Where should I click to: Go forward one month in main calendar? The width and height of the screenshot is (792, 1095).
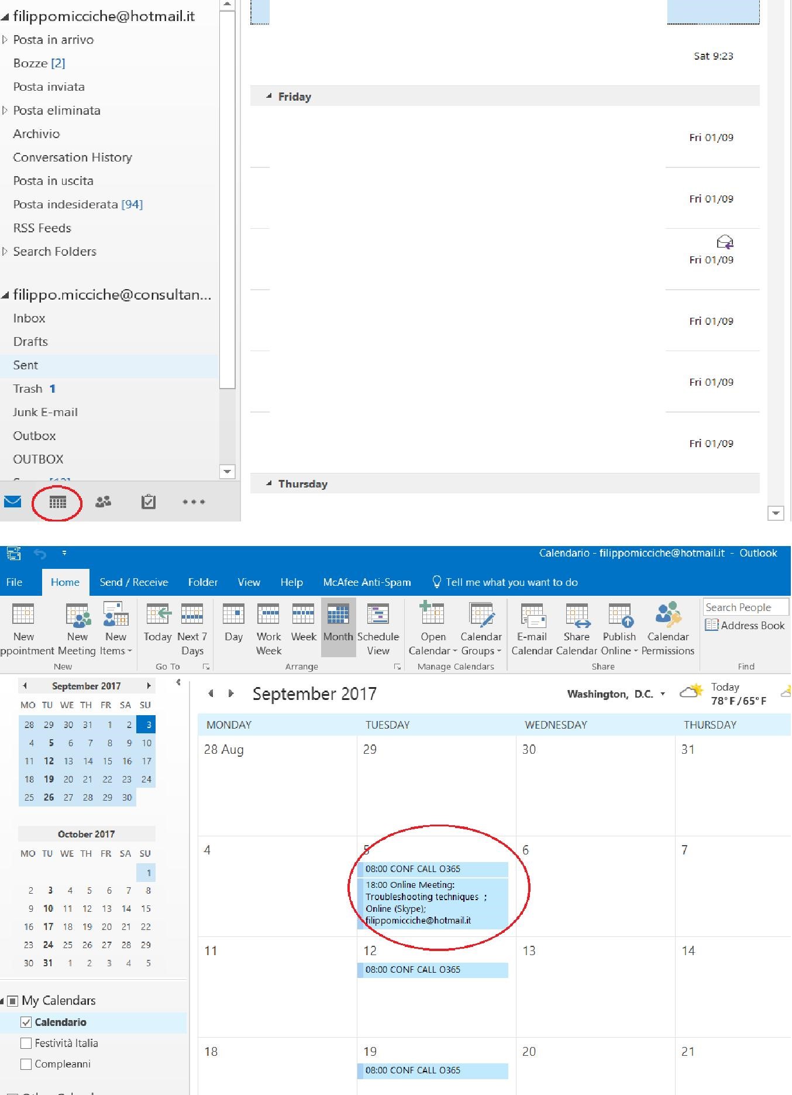(x=231, y=694)
